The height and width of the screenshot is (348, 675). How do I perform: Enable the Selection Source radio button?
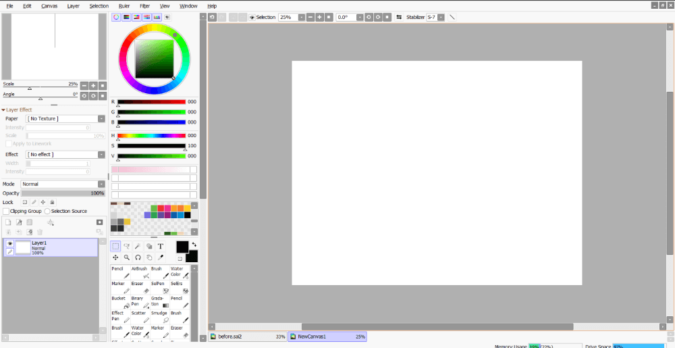pyautogui.click(x=47, y=211)
